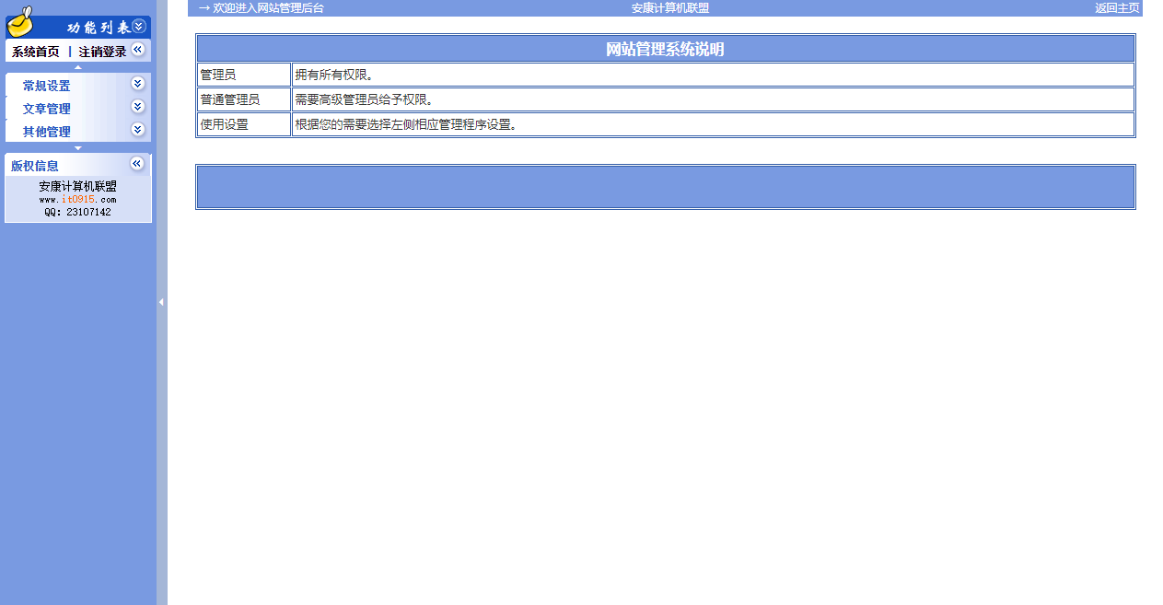Click 注销登录 to log out
Viewport: 1163px width, 605px height.
102,52
